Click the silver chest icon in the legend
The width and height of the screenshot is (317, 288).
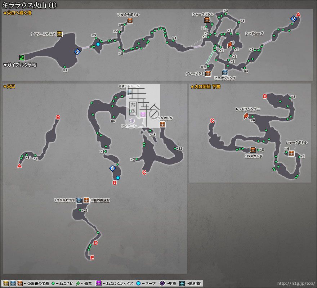coord(13,283)
